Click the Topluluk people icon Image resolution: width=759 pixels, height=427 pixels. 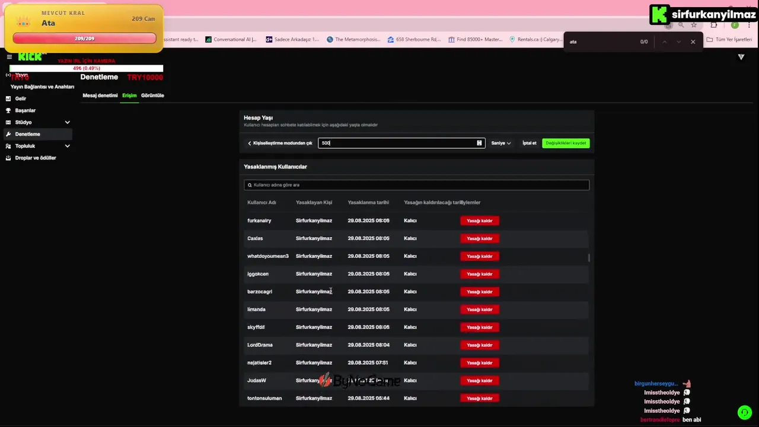pos(8,146)
